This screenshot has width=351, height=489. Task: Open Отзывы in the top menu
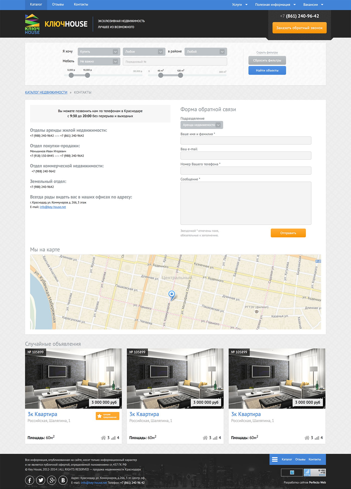click(x=58, y=5)
